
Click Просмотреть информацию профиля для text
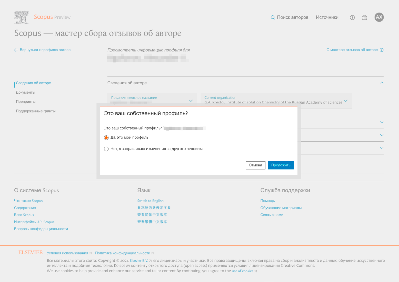point(148,50)
